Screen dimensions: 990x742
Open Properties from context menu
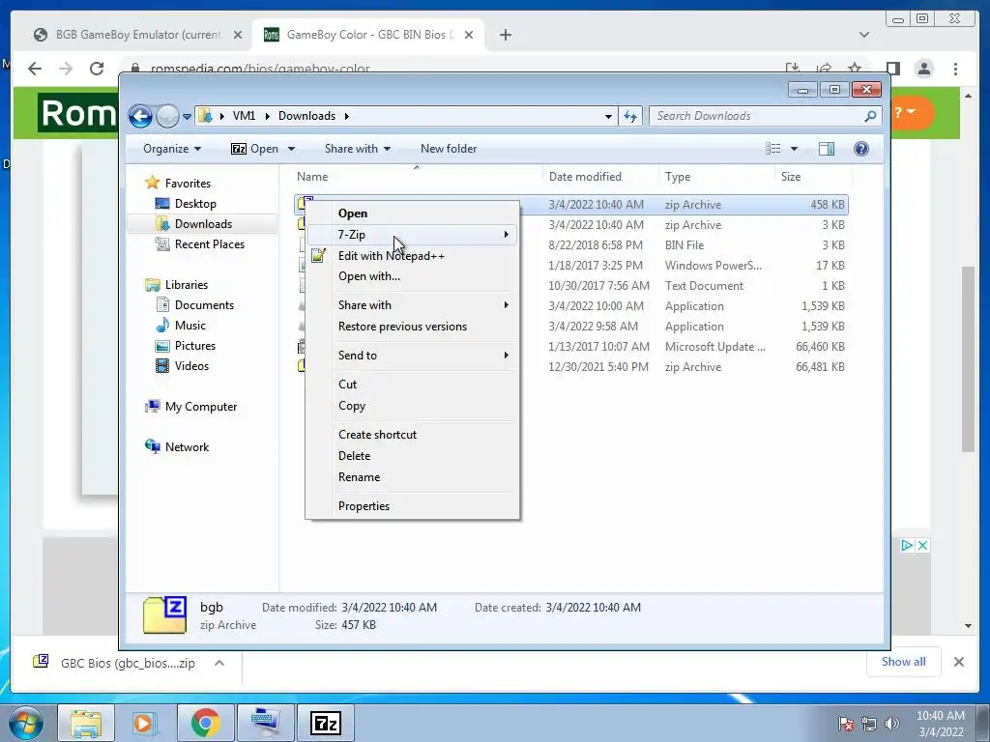(x=413, y=506)
